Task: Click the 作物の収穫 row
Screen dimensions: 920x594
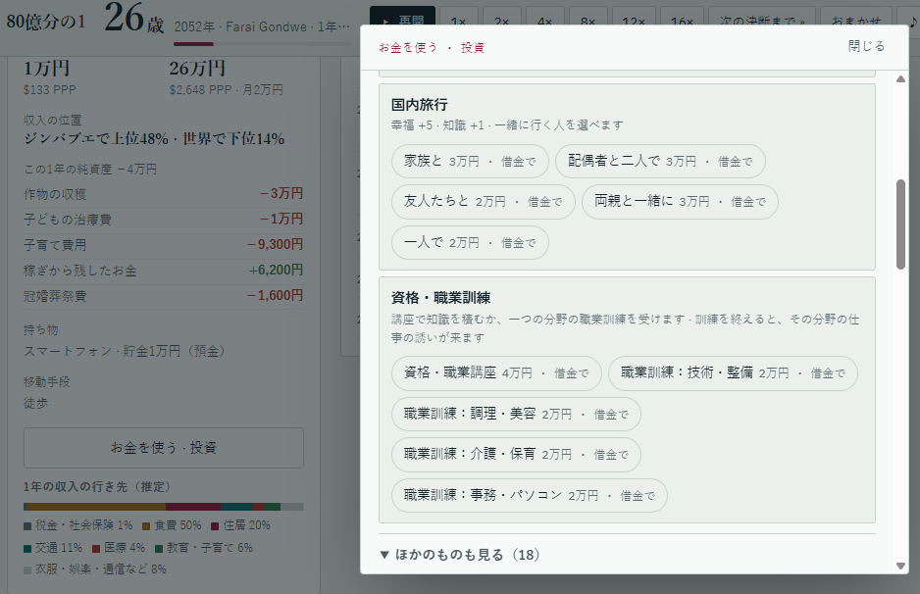Action: click(x=164, y=194)
